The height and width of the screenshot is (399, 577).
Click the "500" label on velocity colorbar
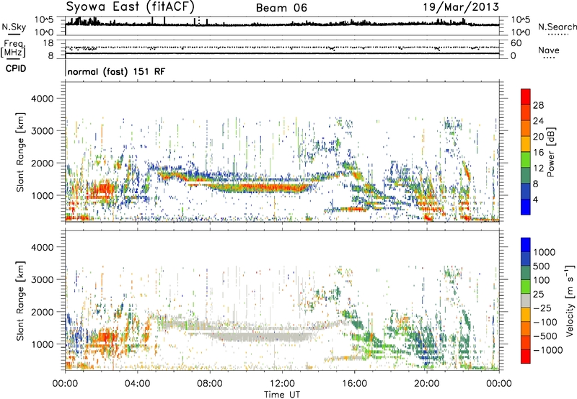540,266
